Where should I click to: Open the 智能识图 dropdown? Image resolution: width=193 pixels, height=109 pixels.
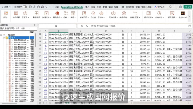click(84, 15)
